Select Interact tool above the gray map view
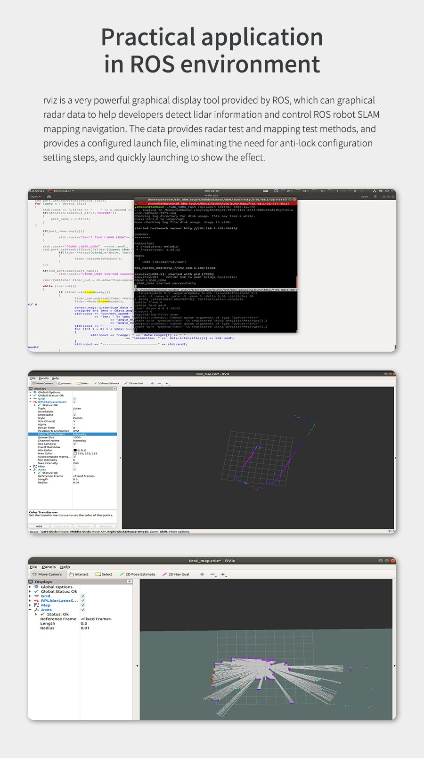Image resolution: width=424 pixels, height=758 pixels. 79,574
